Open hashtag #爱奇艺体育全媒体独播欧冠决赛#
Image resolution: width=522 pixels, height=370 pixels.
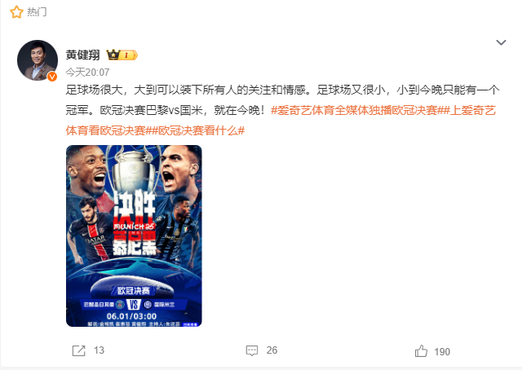[x=357, y=110]
